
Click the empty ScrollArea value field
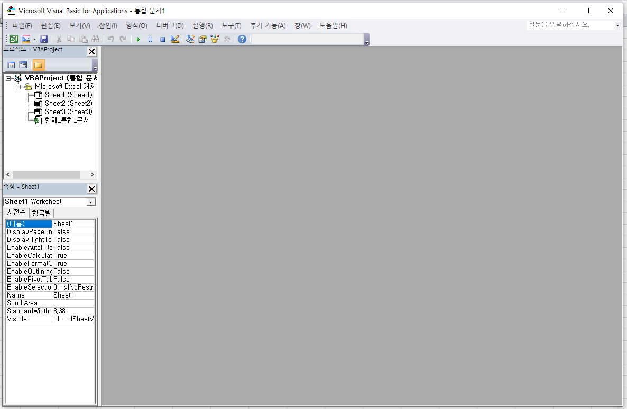tap(73, 303)
